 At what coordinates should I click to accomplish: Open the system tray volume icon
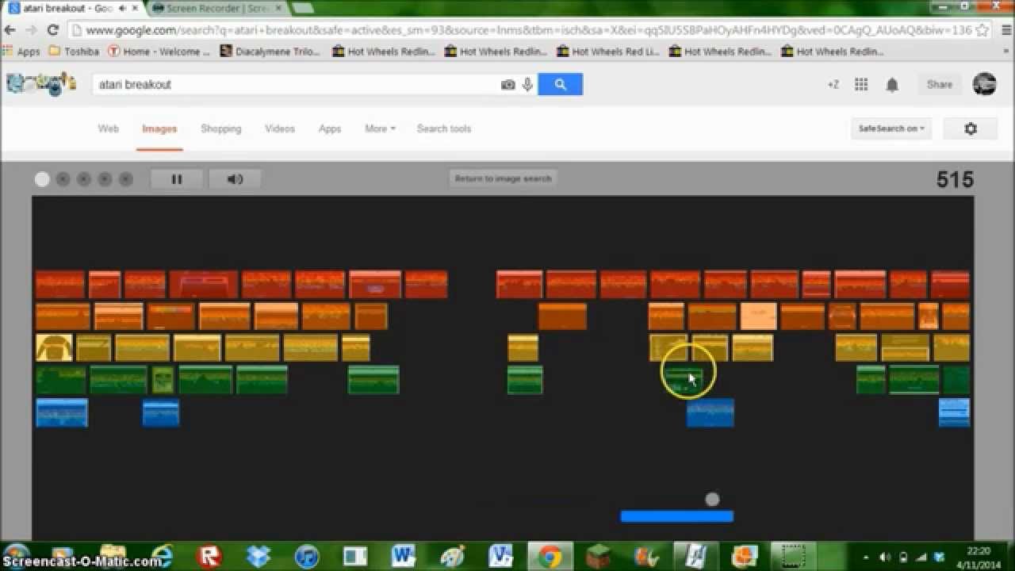(885, 557)
